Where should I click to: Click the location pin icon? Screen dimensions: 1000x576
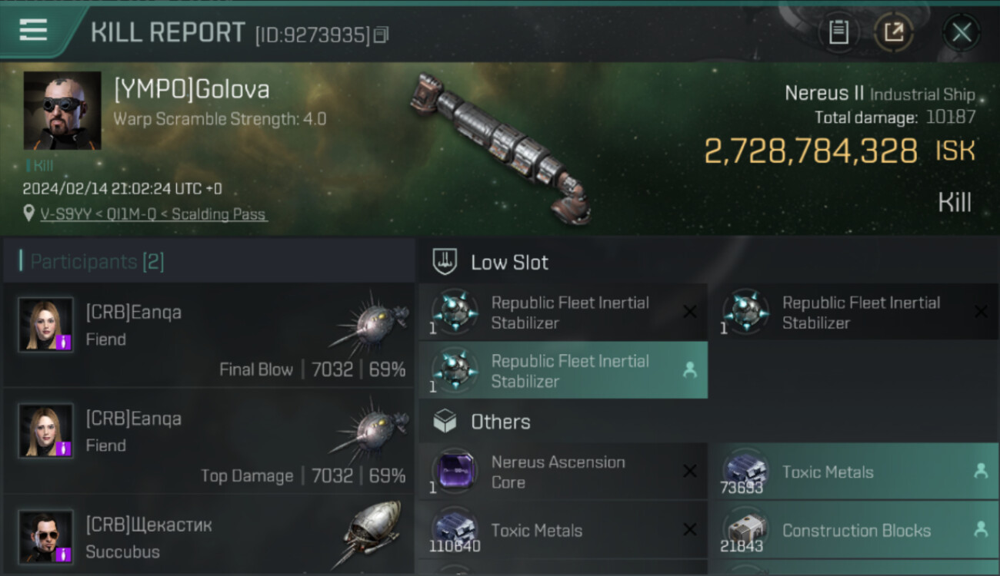coord(28,214)
